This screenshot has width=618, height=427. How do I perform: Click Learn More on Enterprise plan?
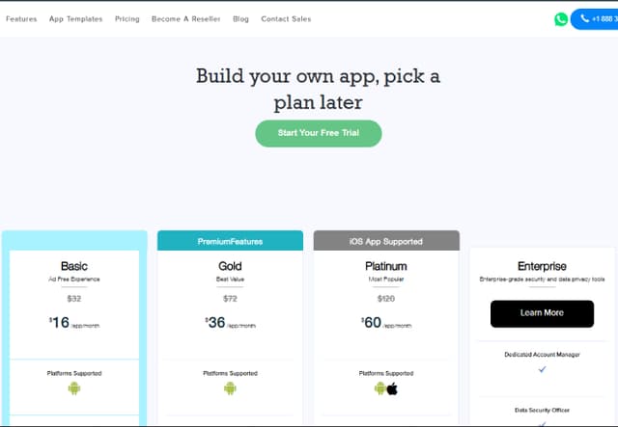pos(542,313)
